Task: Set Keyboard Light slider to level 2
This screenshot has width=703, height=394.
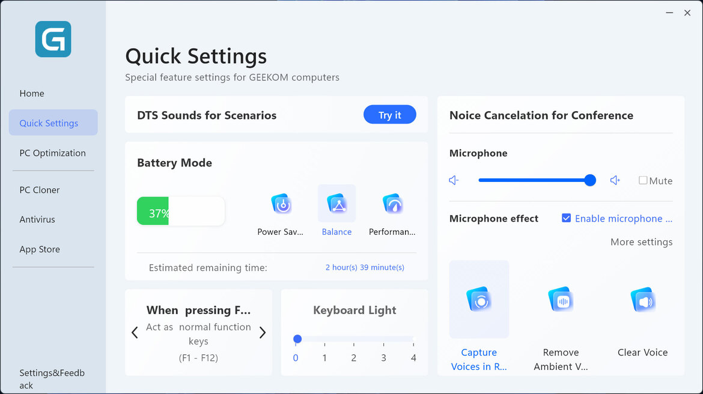Action: tap(354, 339)
